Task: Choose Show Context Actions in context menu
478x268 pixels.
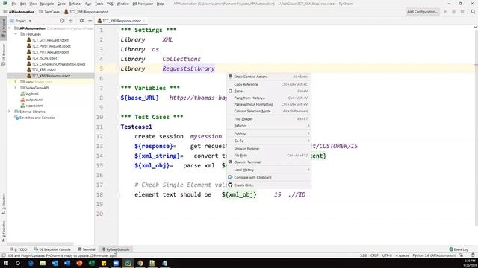Action: [x=269, y=77]
